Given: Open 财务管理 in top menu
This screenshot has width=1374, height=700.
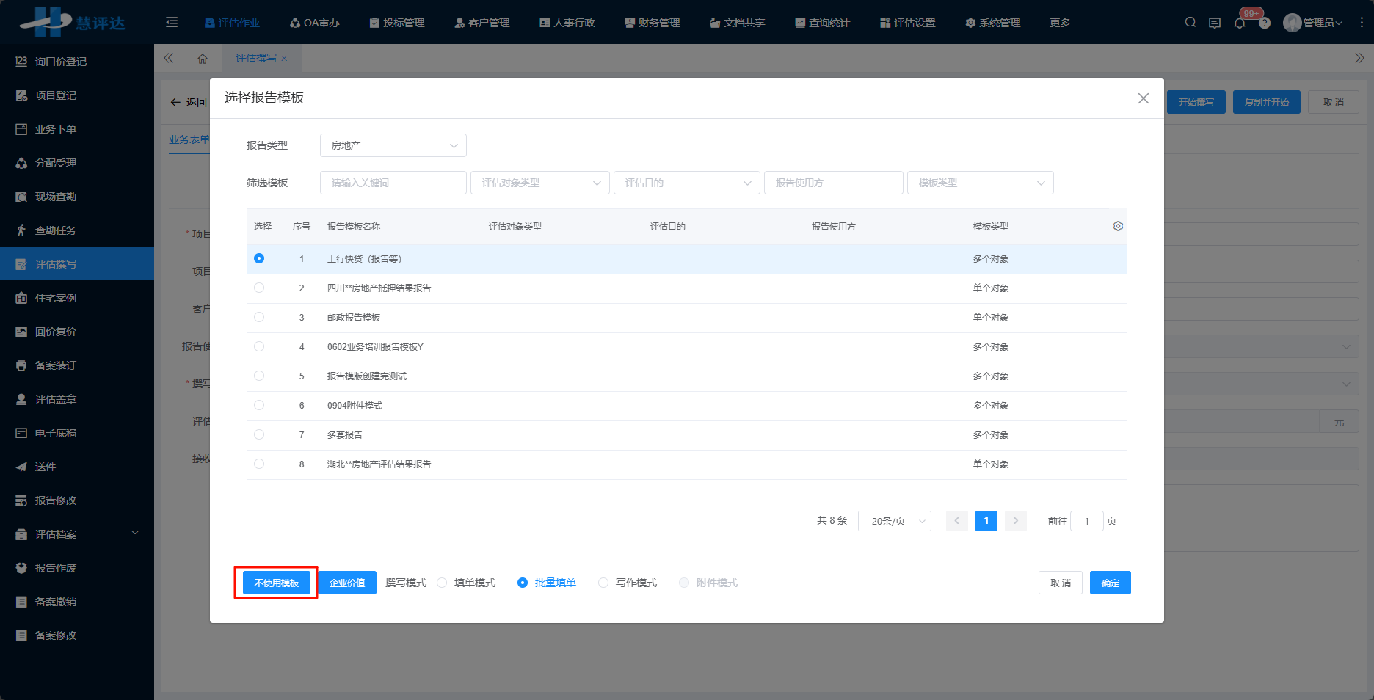Looking at the screenshot, I should (652, 23).
